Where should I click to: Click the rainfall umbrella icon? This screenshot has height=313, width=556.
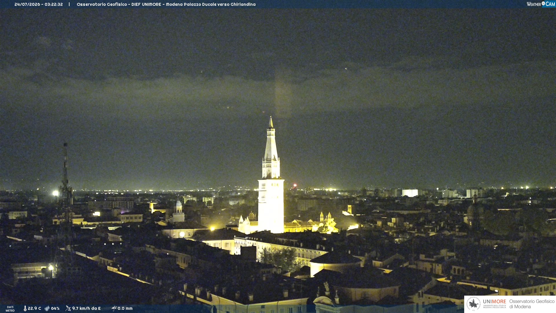pyautogui.click(x=114, y=308)
